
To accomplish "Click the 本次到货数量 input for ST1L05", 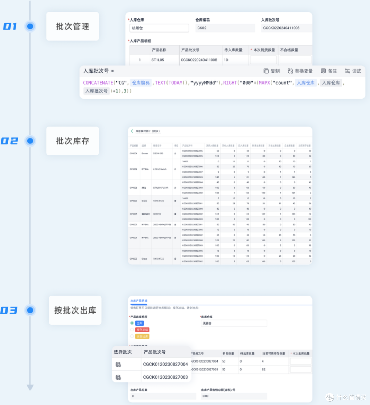I will [x=263, y=60].
